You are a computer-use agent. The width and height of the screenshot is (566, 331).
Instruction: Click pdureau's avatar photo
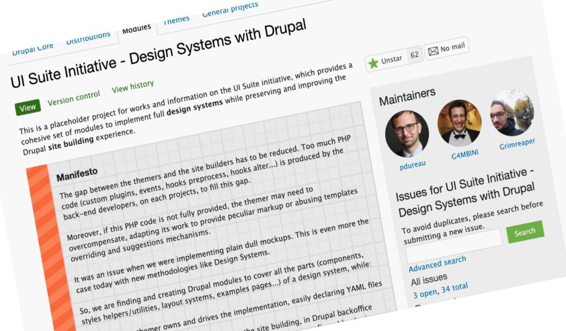[407, 134]
